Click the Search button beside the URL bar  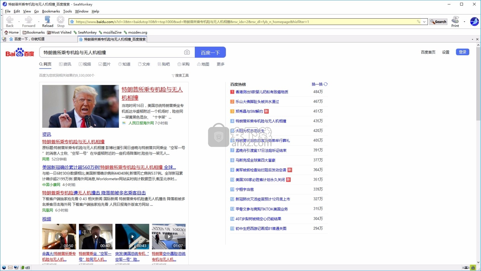(438, 22)
